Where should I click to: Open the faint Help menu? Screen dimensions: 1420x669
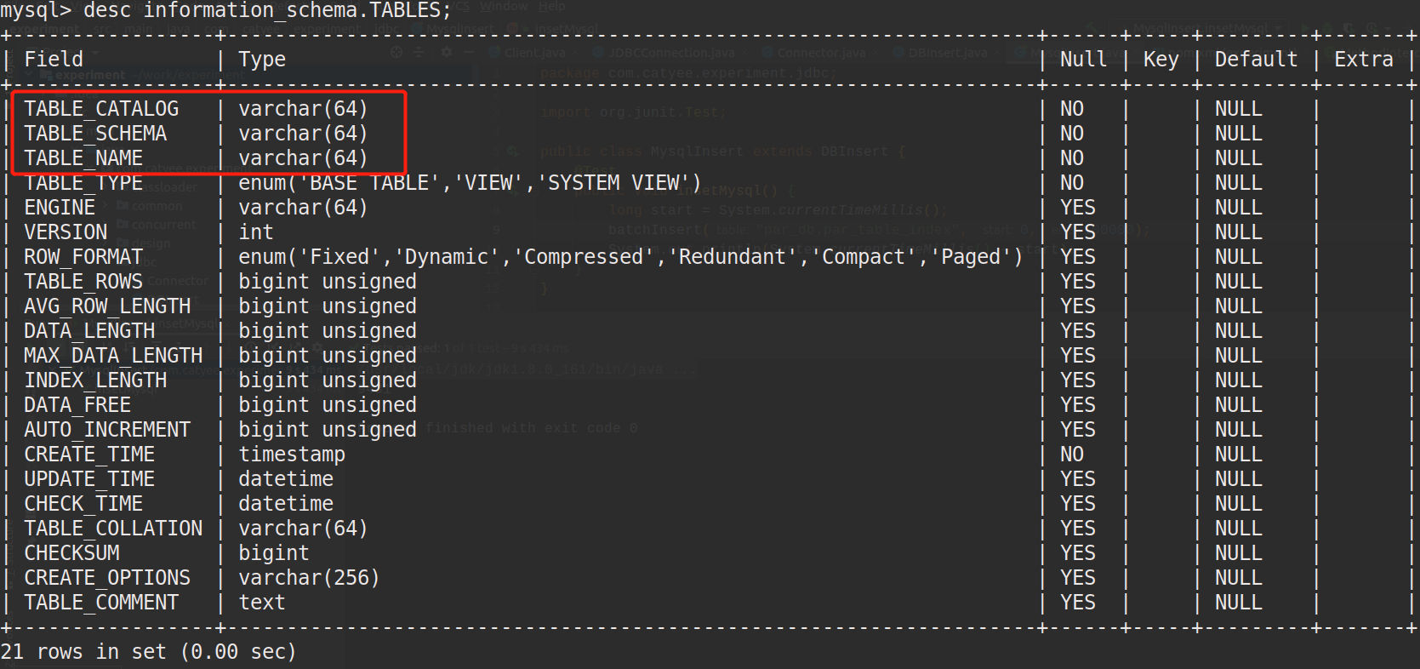point(551,6)
